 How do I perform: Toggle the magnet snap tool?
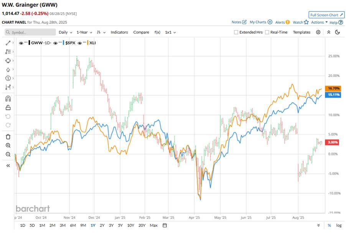click(x=8, y=99)
